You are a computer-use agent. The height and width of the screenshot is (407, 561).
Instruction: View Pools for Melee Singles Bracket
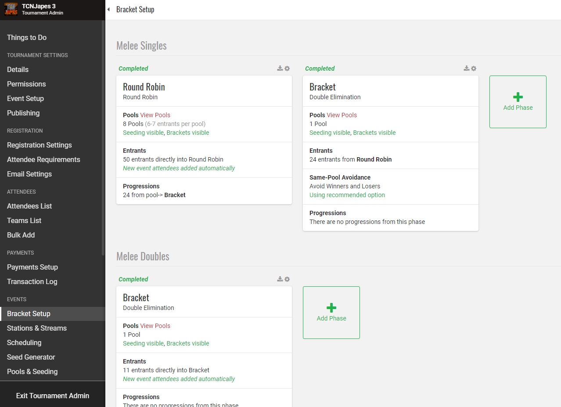coord(342,115)
